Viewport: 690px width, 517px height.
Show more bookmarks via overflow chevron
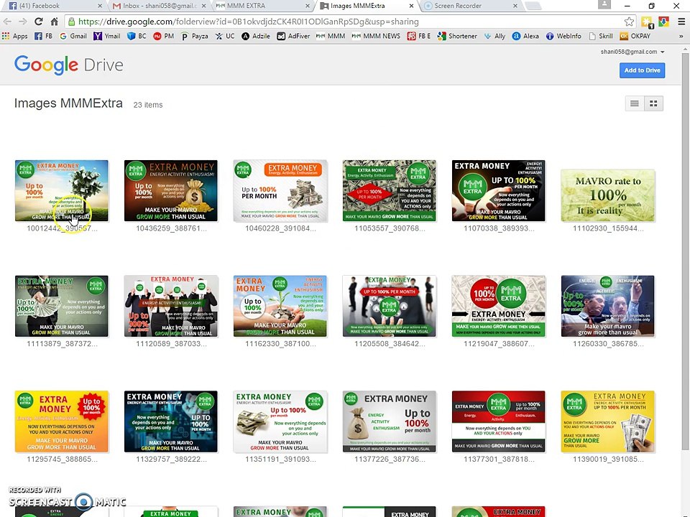pyautogui.click(x=681, y=36)
